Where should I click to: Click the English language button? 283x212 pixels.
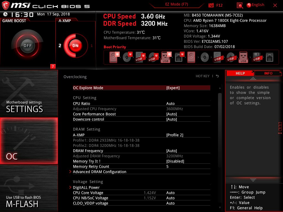click(x=258, y=5)
